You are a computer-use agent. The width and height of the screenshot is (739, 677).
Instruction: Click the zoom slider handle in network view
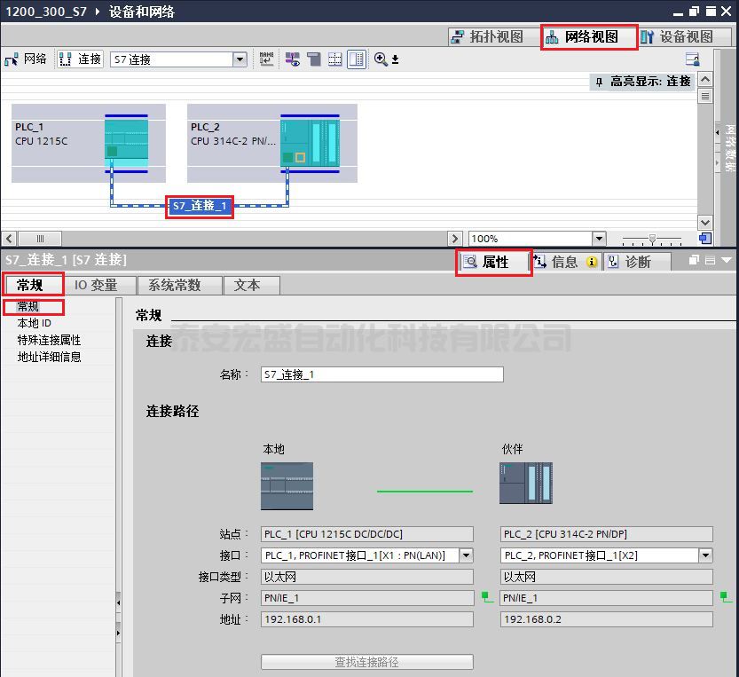pyautogui.click(x=653, y=239)
